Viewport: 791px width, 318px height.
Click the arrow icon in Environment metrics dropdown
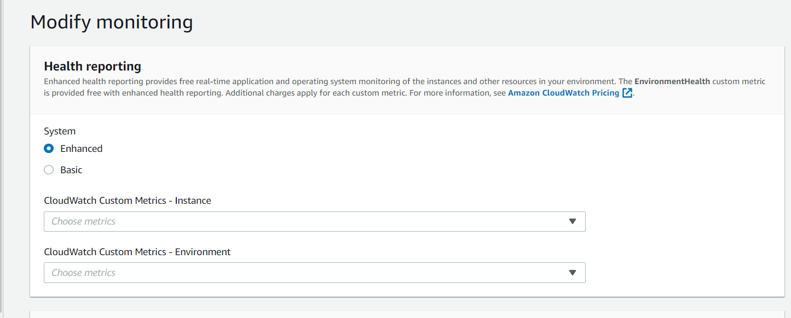[x=573, y=273]
